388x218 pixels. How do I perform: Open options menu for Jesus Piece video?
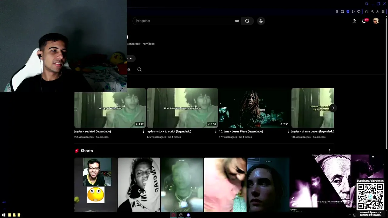point(288,131)
